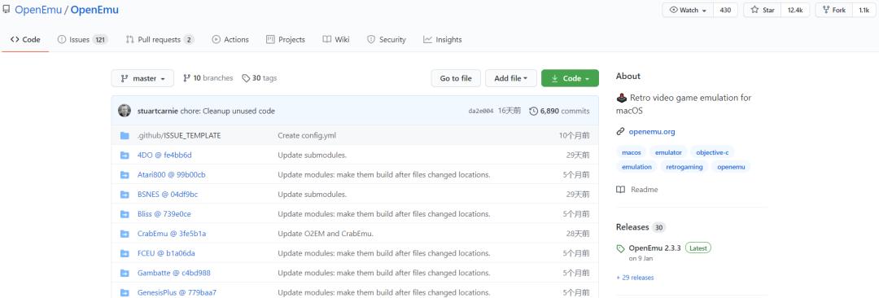Click stuartcarnie's avatar image
The image size is (879, 298).
[125, 111]
